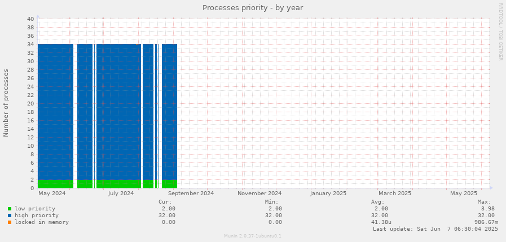Click the 'May 2024' x-axis label
The image size is (506, 242).
click(52, 193)
